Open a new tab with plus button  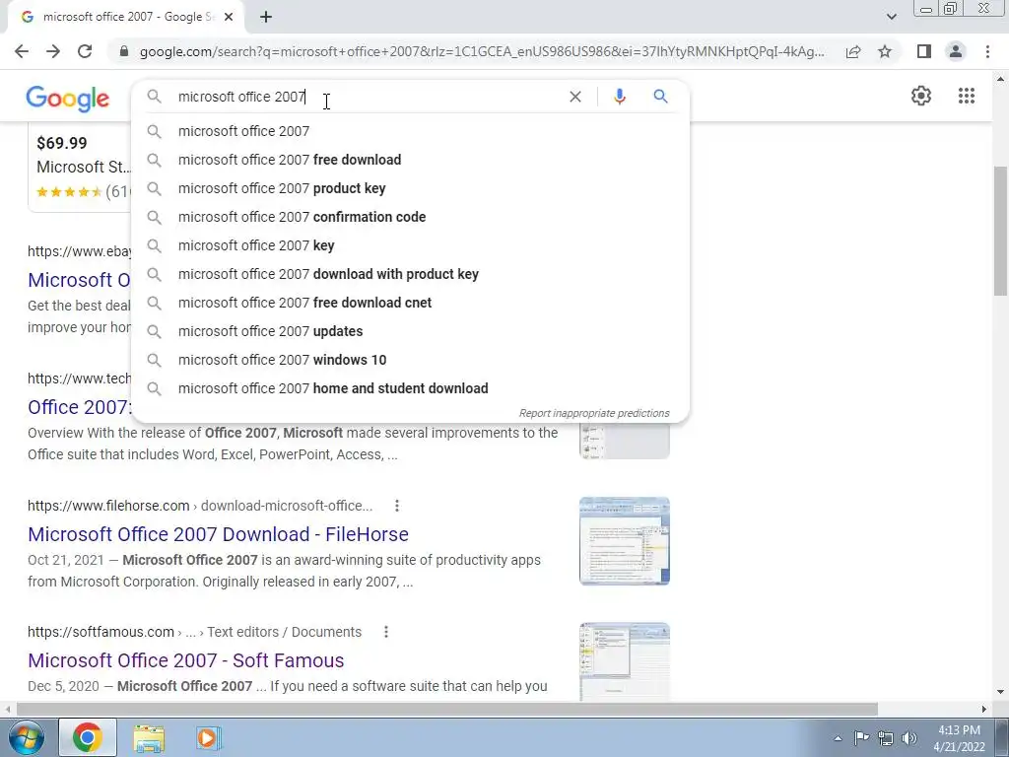click(x=266, y=18)
